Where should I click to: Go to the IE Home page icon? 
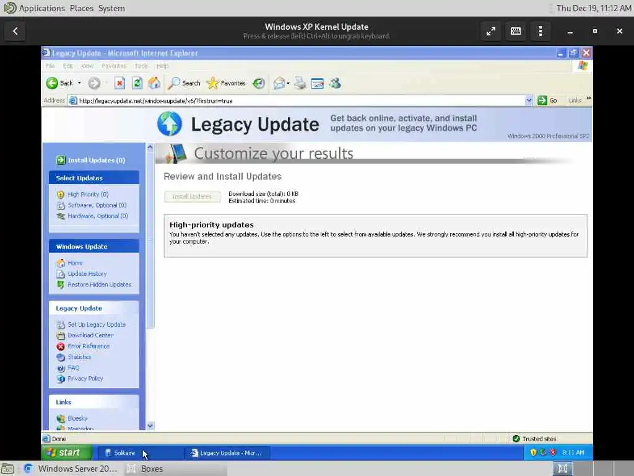pos(154,84)
